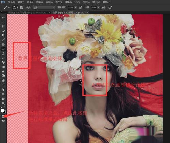Open the blend mode 正常 dropdown
Image resolution: width=170 pixels, height=143 pixels.
(x=44, y=8)
